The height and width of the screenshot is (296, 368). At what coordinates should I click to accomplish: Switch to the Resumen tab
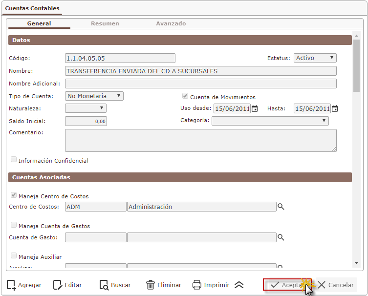pyautogui.click(x=105, y=23)
